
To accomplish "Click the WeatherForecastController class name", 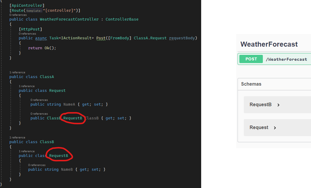I will (x=69, y=19).
